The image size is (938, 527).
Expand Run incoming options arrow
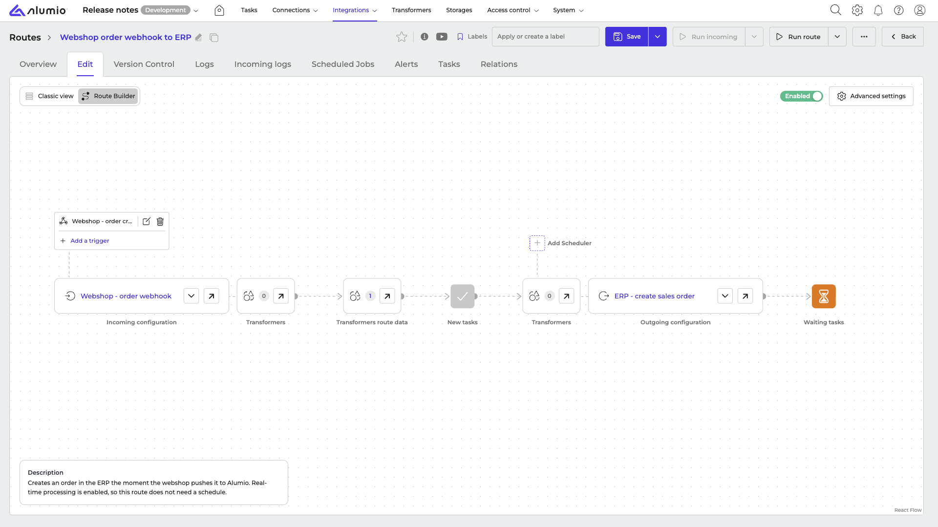[x=754, y=37]
